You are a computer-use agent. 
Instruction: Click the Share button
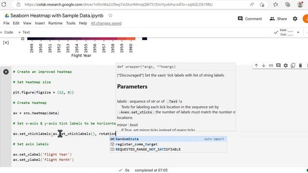coord(278,19)
